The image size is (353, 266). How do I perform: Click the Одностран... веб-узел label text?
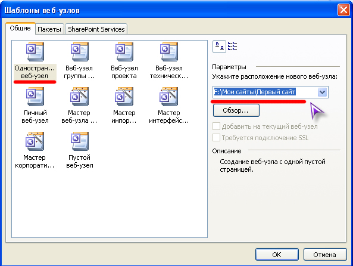(x=35, y=72)
